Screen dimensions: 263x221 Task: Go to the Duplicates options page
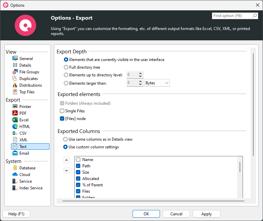[28, 79]
